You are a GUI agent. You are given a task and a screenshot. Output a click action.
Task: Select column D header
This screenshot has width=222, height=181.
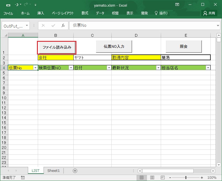tap(136, 35)
